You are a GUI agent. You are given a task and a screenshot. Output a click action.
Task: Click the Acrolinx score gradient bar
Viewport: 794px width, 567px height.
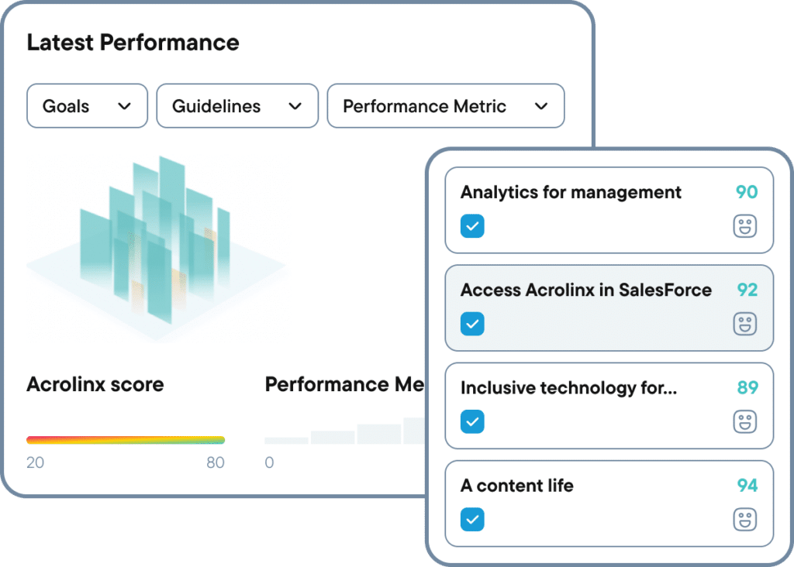tap(126, 440)
